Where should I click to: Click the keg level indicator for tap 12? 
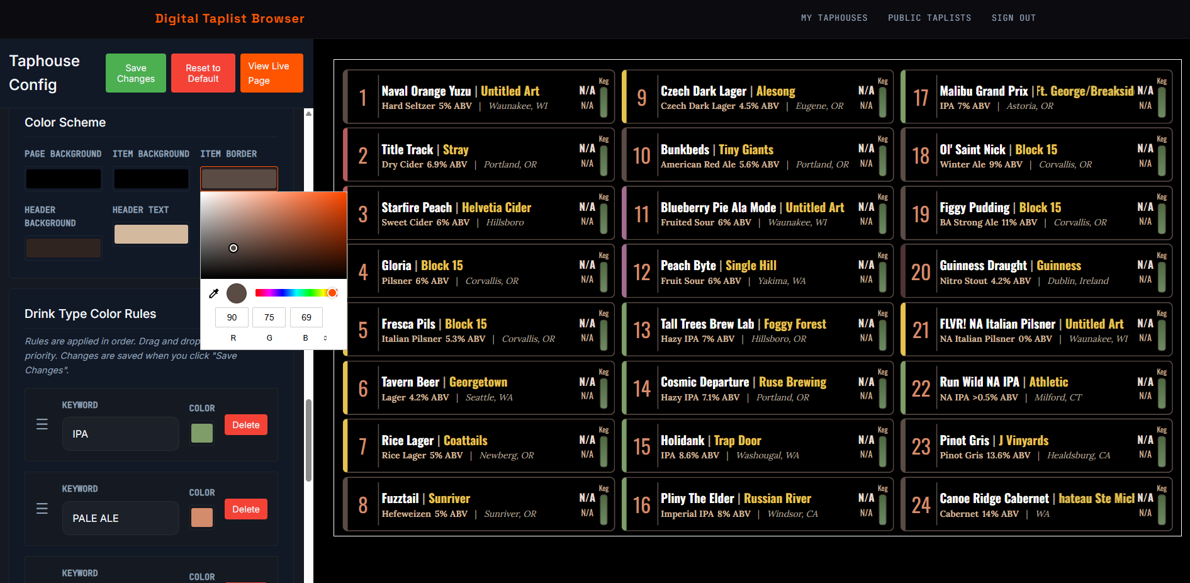coord(882,276)
